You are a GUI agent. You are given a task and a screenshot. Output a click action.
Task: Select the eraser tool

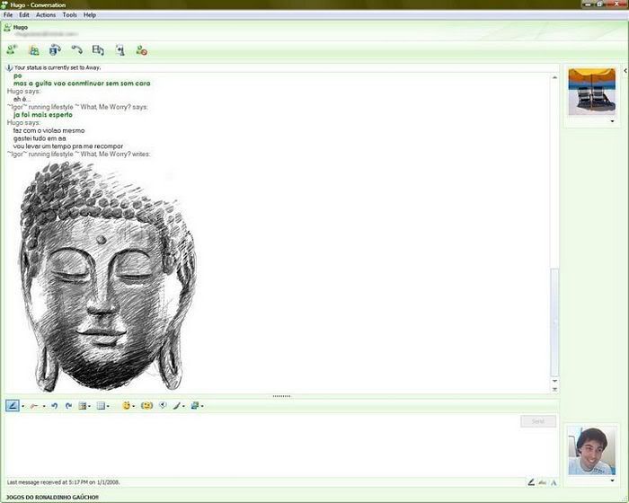click(x=34, y=406)
